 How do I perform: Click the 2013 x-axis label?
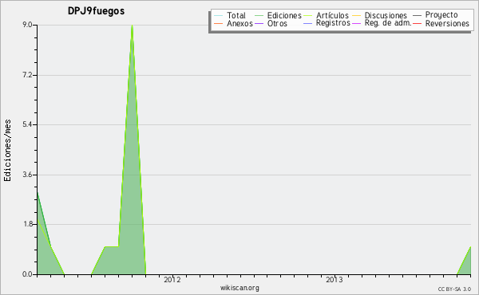coord(335,280)
